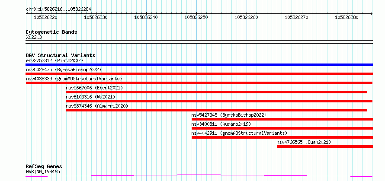The height and width of the screenshot is (181, 385).
Task: Open nsv4038339 (gnomADStructuralVariants) label
Action: [74, 79]
